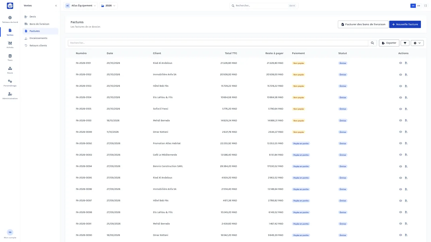This screenshot has height=242, width=431.
Task: Open the document icon for FA-2026-0092
Action: click(406, 144)
